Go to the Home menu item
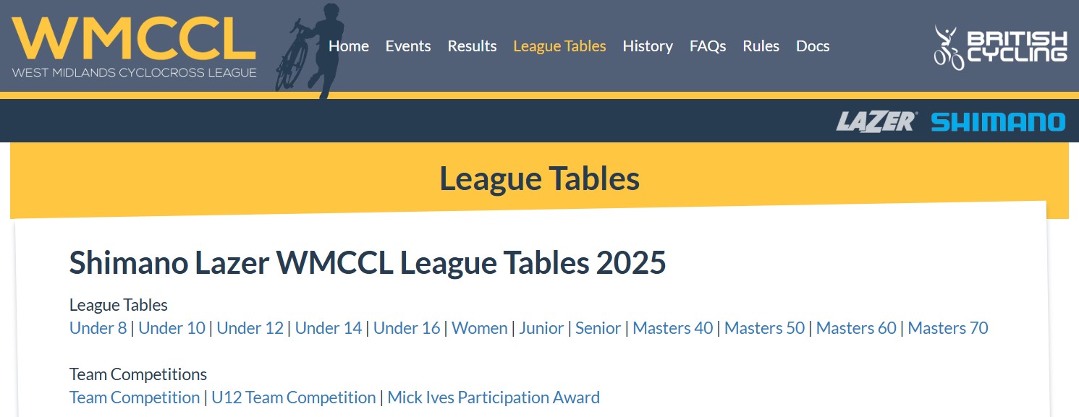This screenshot has width=1079, height=417. pyautogui.click(x=349, y=46)
